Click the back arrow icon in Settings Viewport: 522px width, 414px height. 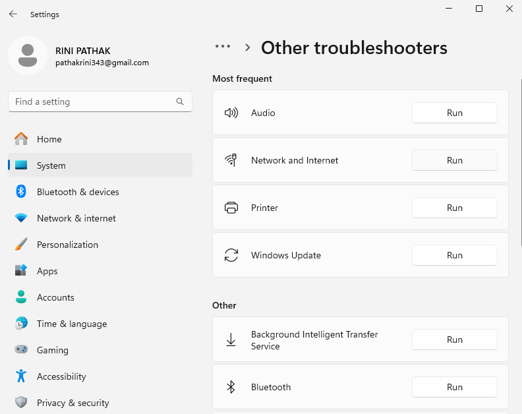point(13,14)
